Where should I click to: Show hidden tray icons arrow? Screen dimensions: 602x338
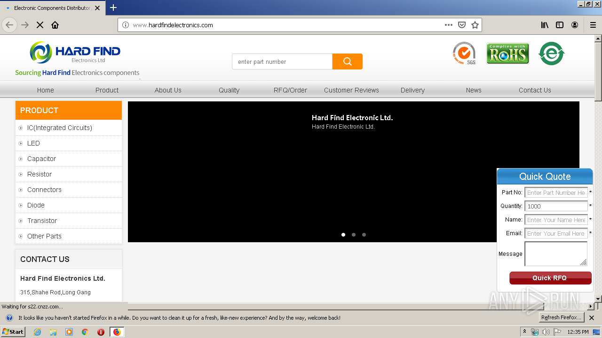(x=525, y=332)
